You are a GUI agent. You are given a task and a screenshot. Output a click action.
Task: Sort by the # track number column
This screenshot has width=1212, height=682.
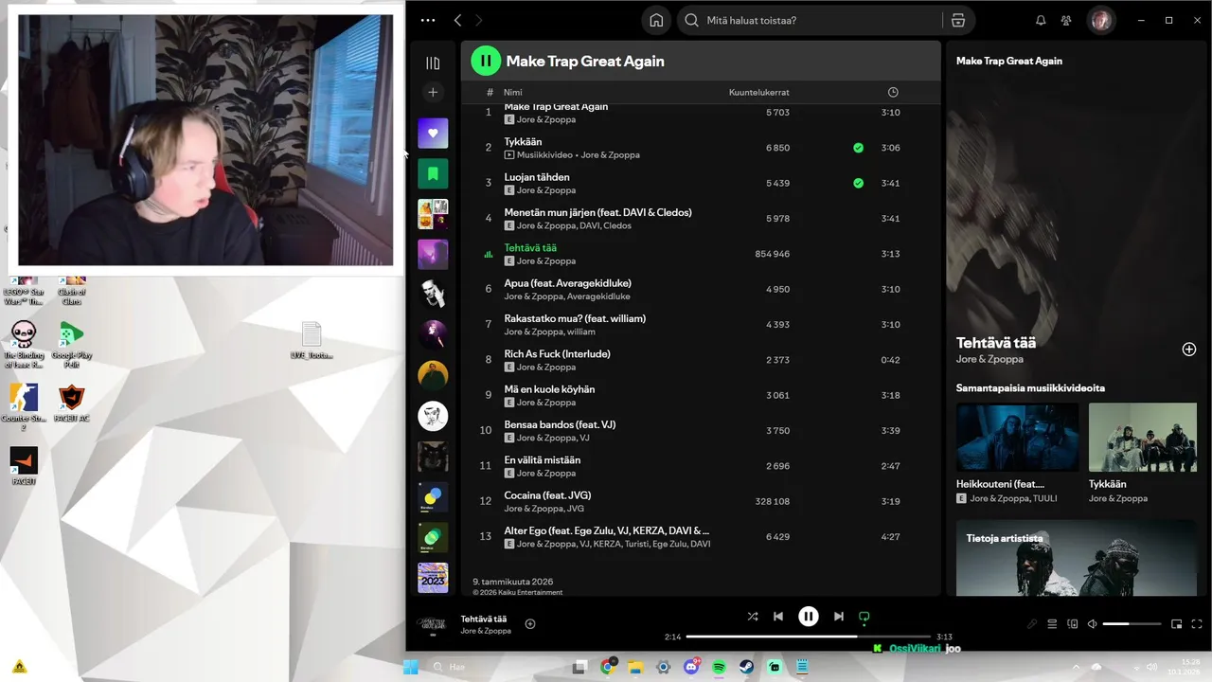[x=490, y=92]
